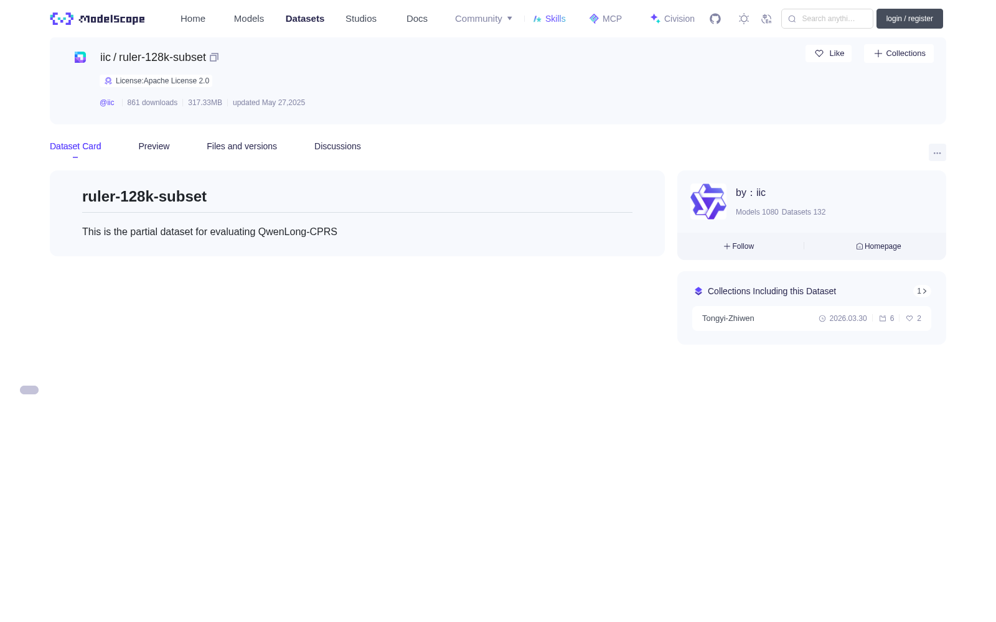This screenshot has width=996, height=622.
Task: Click the login / register button
Action: 909,19
